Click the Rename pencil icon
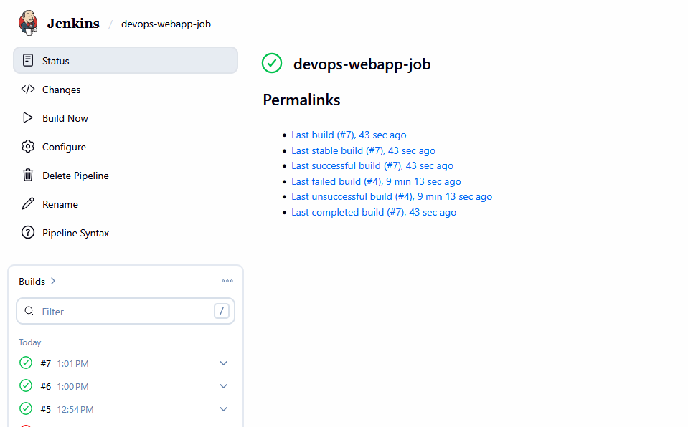This screenshot has width=688, height=427. tap(28, 204)
